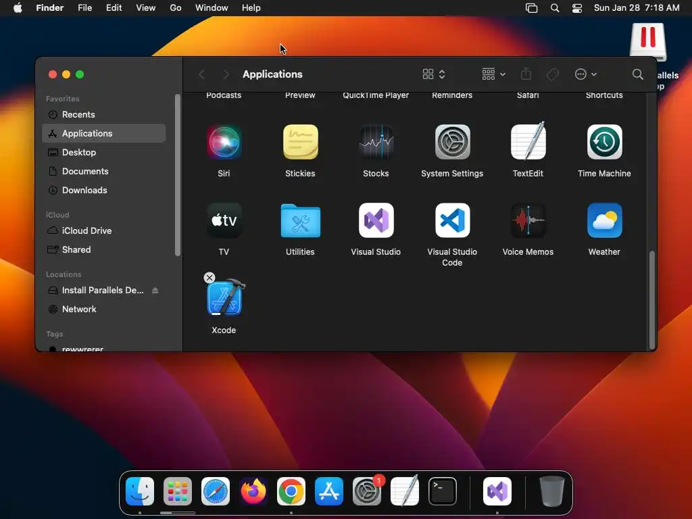Click the Applications file list scrollbar
This screenshot has width=692, height=519.
pos(651,300)
